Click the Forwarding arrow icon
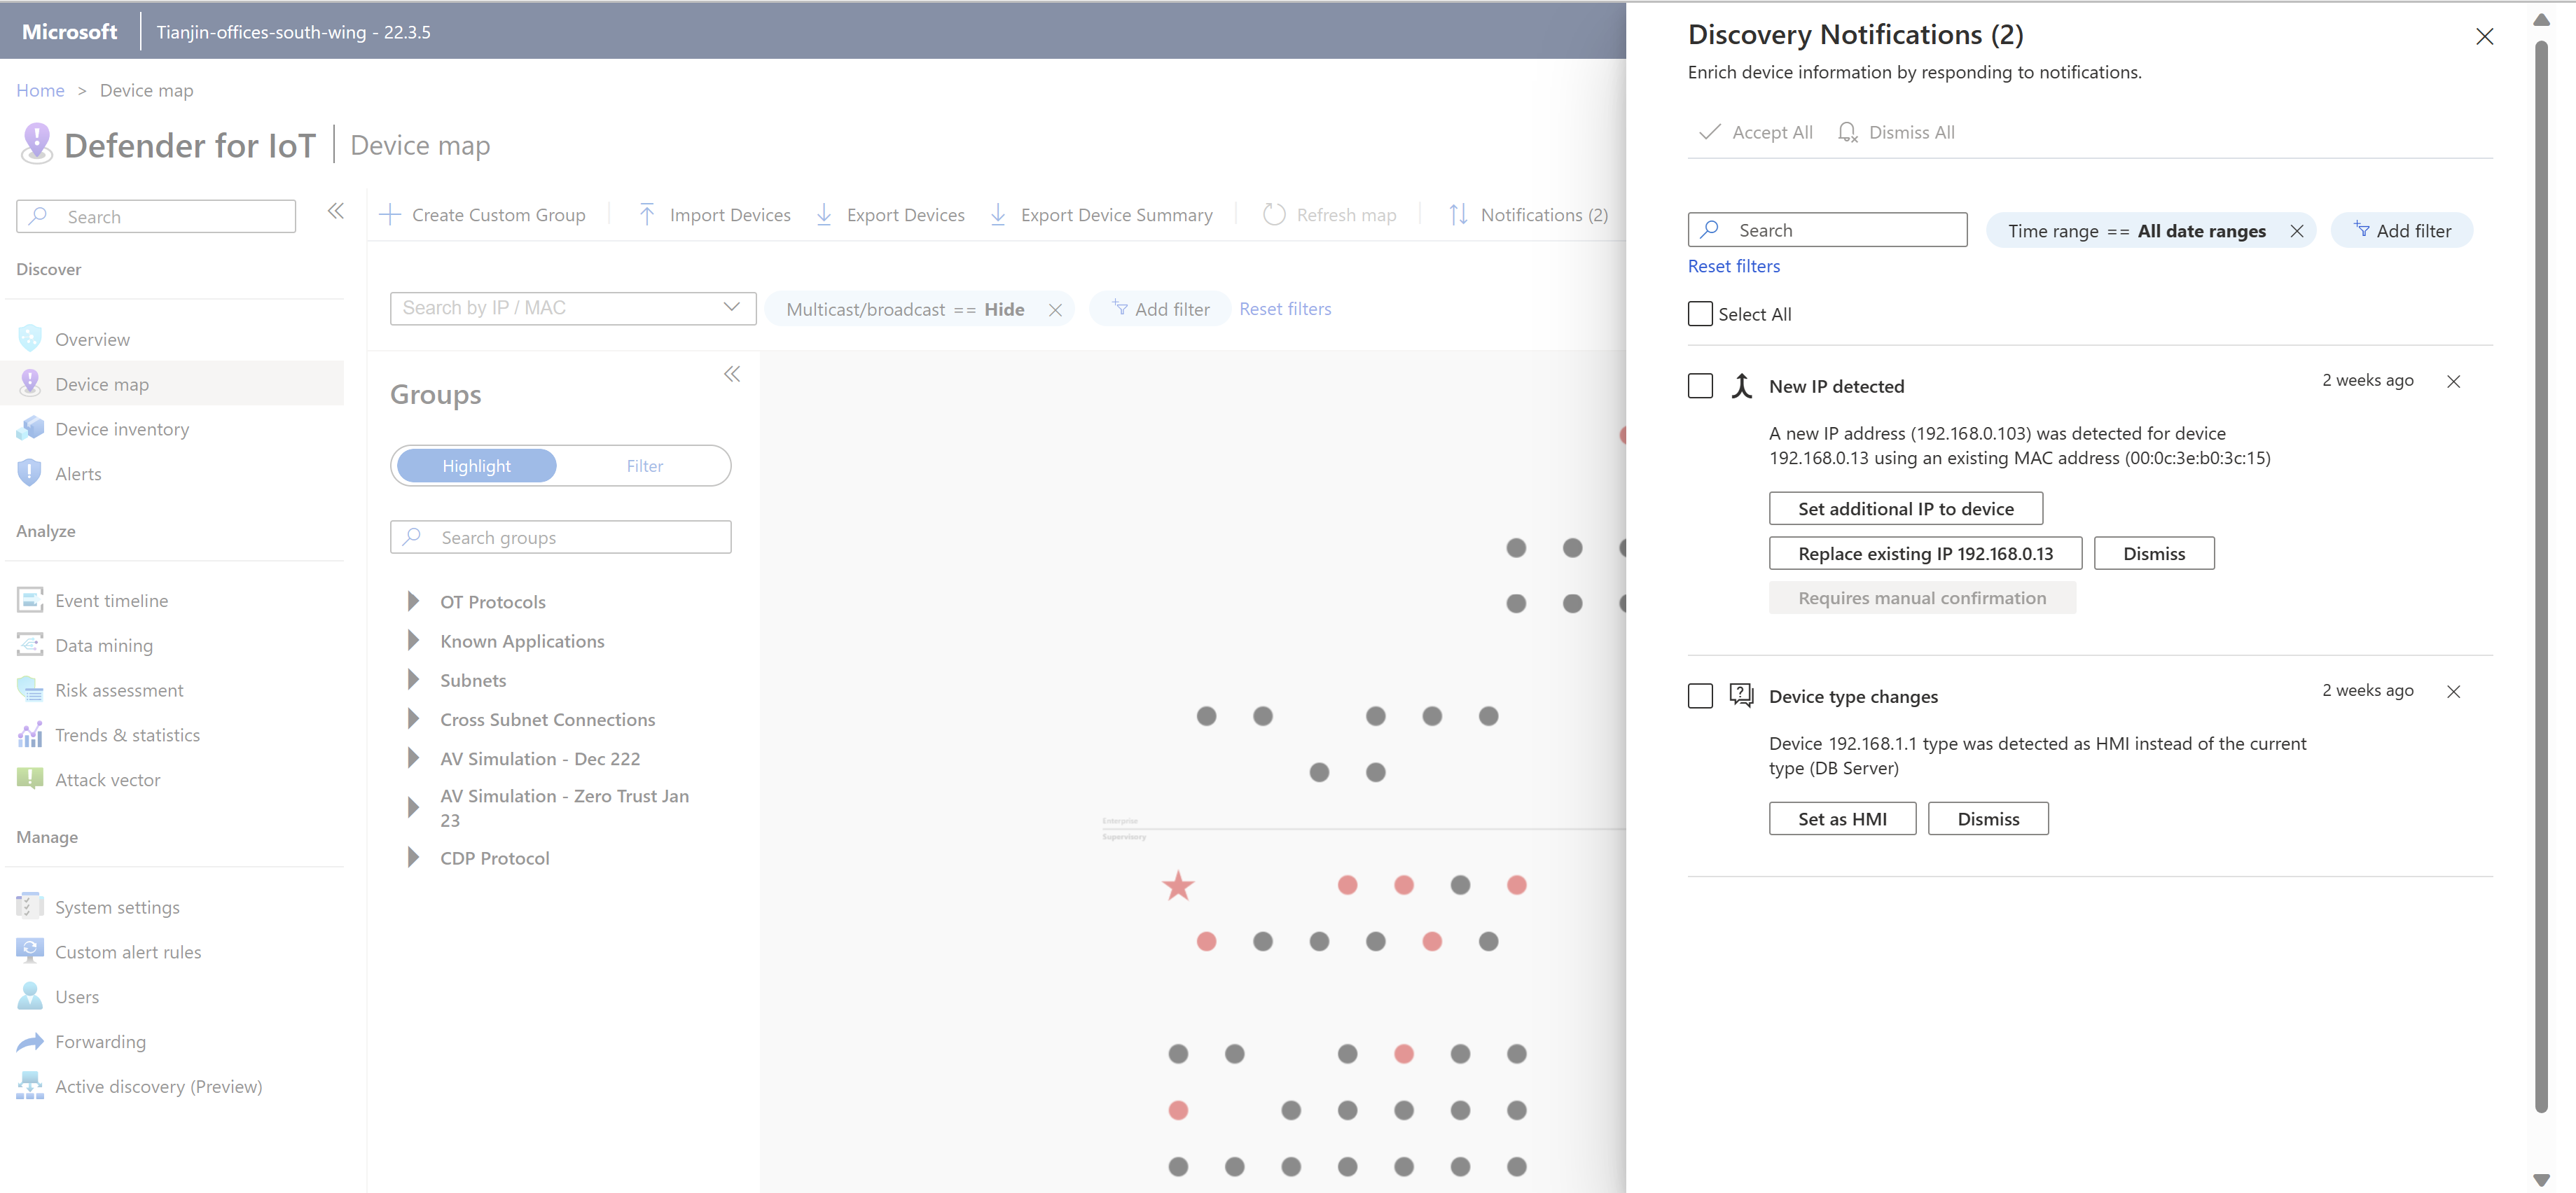Image resolution: width=2576 pixels, height=1193 pixels. (30, 1041)
